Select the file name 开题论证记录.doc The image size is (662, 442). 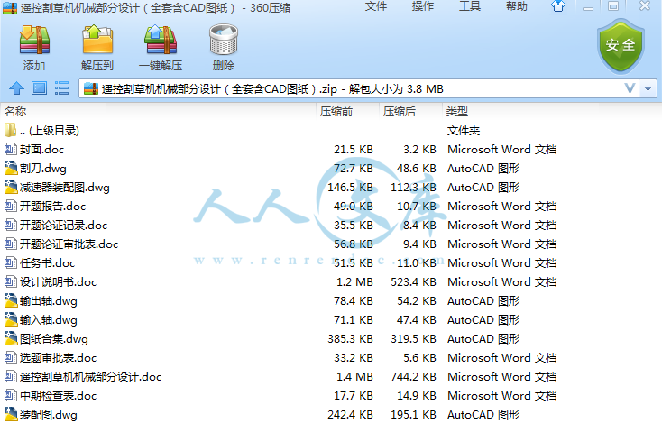pos(63,226)
